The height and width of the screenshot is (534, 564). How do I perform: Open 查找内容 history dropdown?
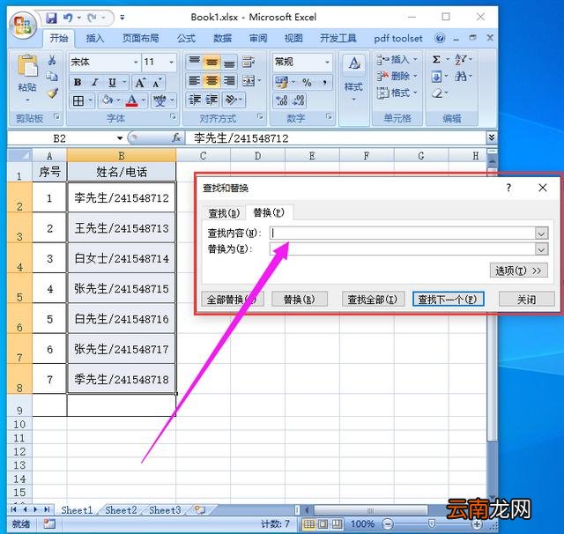pyautogui.click(x=541, y=234)
